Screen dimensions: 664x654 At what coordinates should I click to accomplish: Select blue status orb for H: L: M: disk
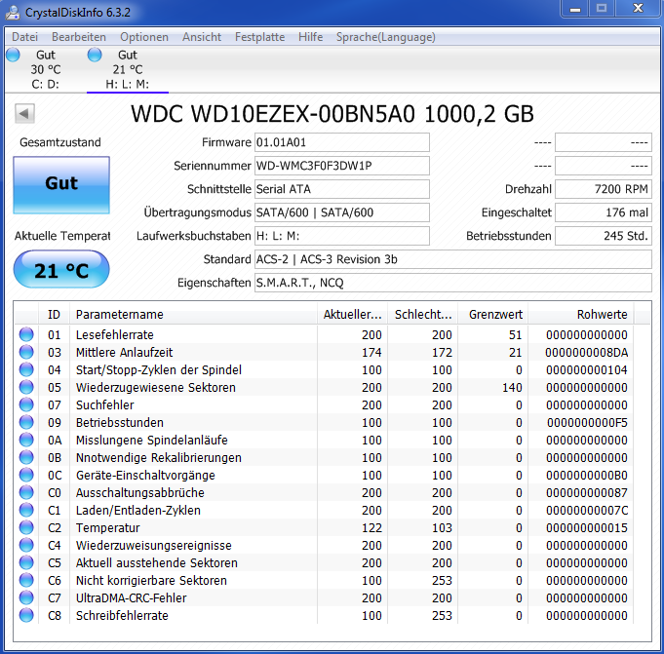pyautogui.click(x=95, y=55)
